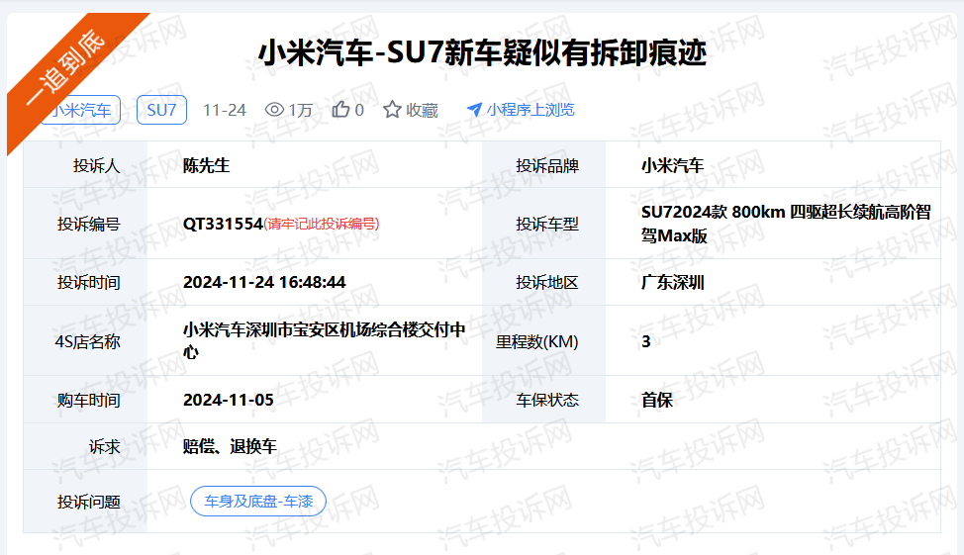Click the 投诉品牌 label cell
Screen dimensions: 964x555
(544, 164)
